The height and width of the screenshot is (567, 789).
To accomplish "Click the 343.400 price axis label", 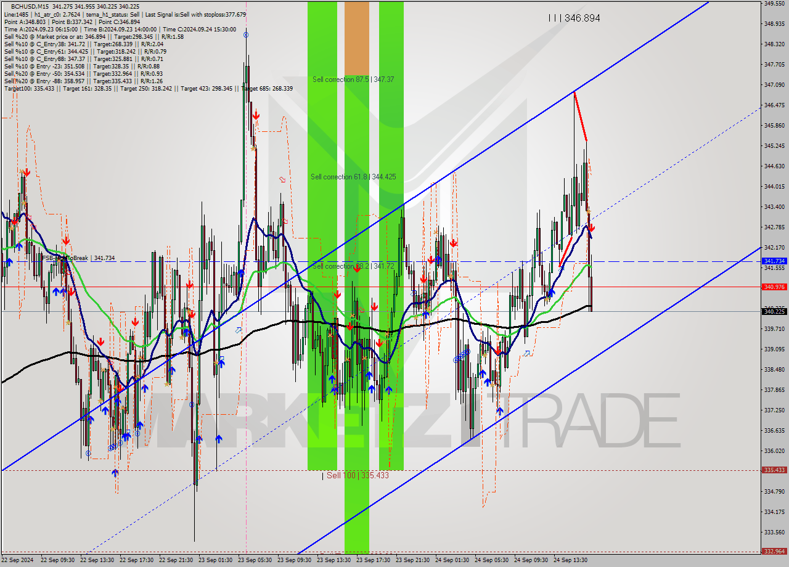I will point(774,206).
